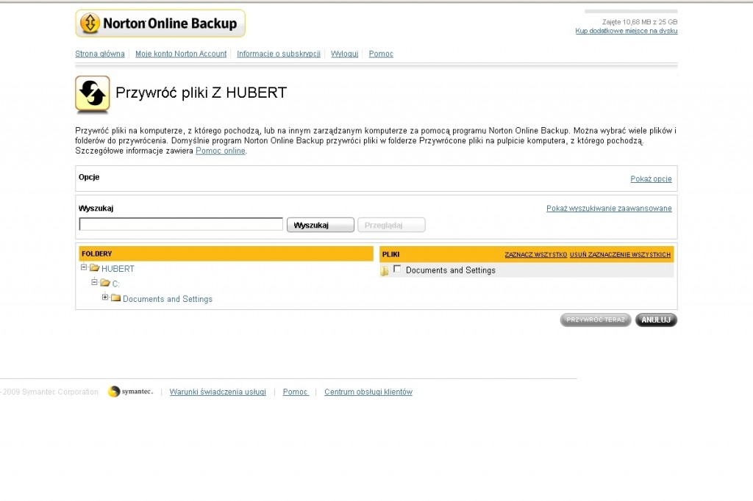Open Moje konto Norton Account page
This screenshot has width=753, height=501.
(x=181, y=54)
